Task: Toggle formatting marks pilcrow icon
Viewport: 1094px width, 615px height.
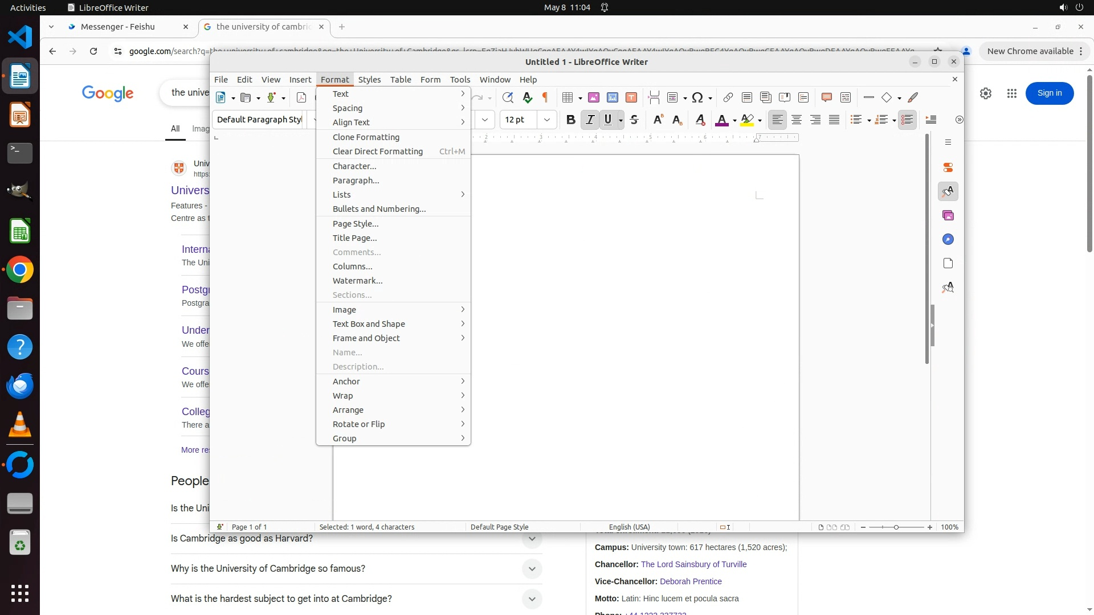Action: tap(545, 97)
